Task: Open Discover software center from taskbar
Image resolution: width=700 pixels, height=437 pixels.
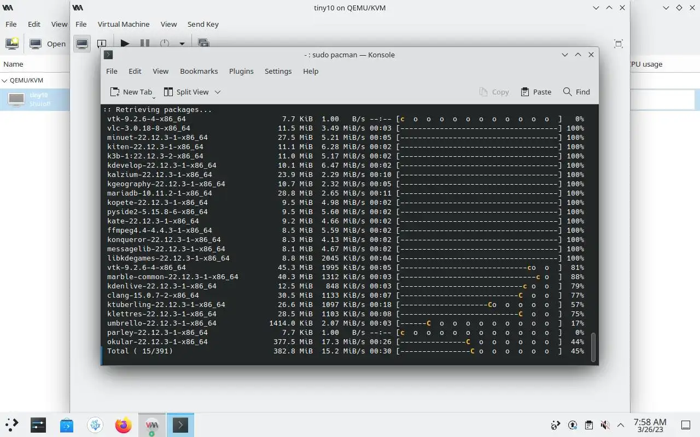Action: [67, 424]
